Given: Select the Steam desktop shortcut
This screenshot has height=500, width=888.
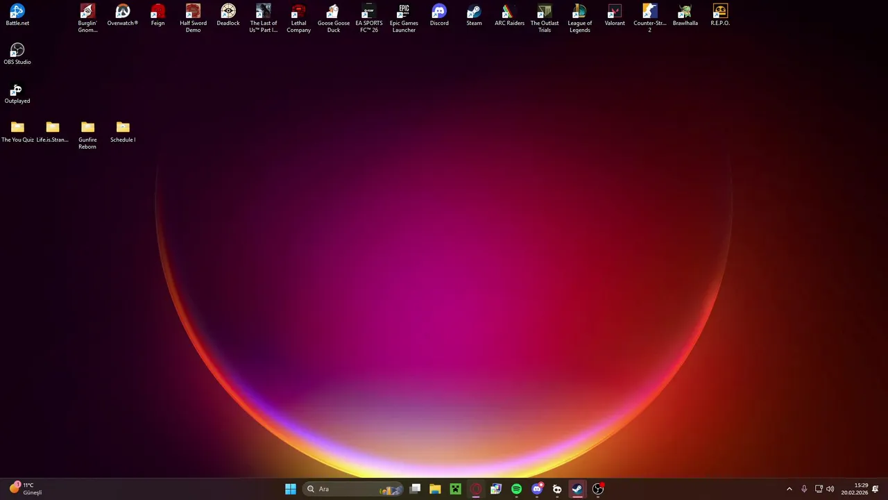Looking at the screenshot, I should [x=474, y=15].
